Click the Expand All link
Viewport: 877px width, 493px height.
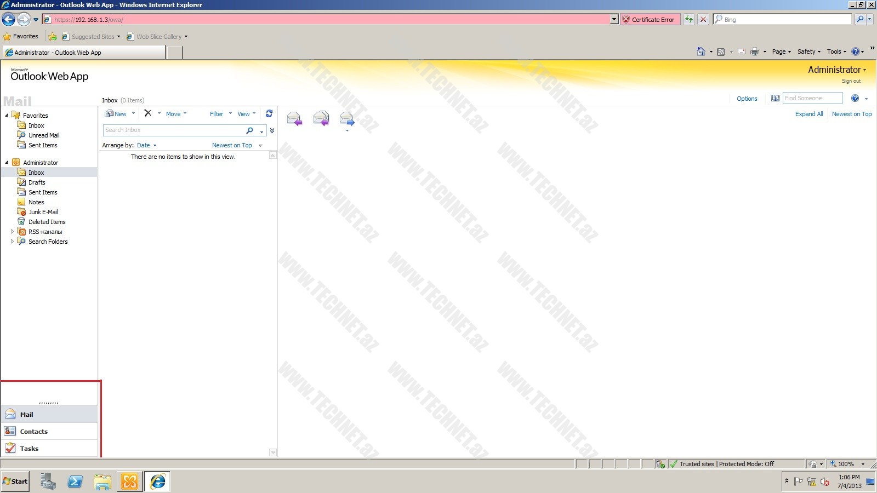pos(808,114)
